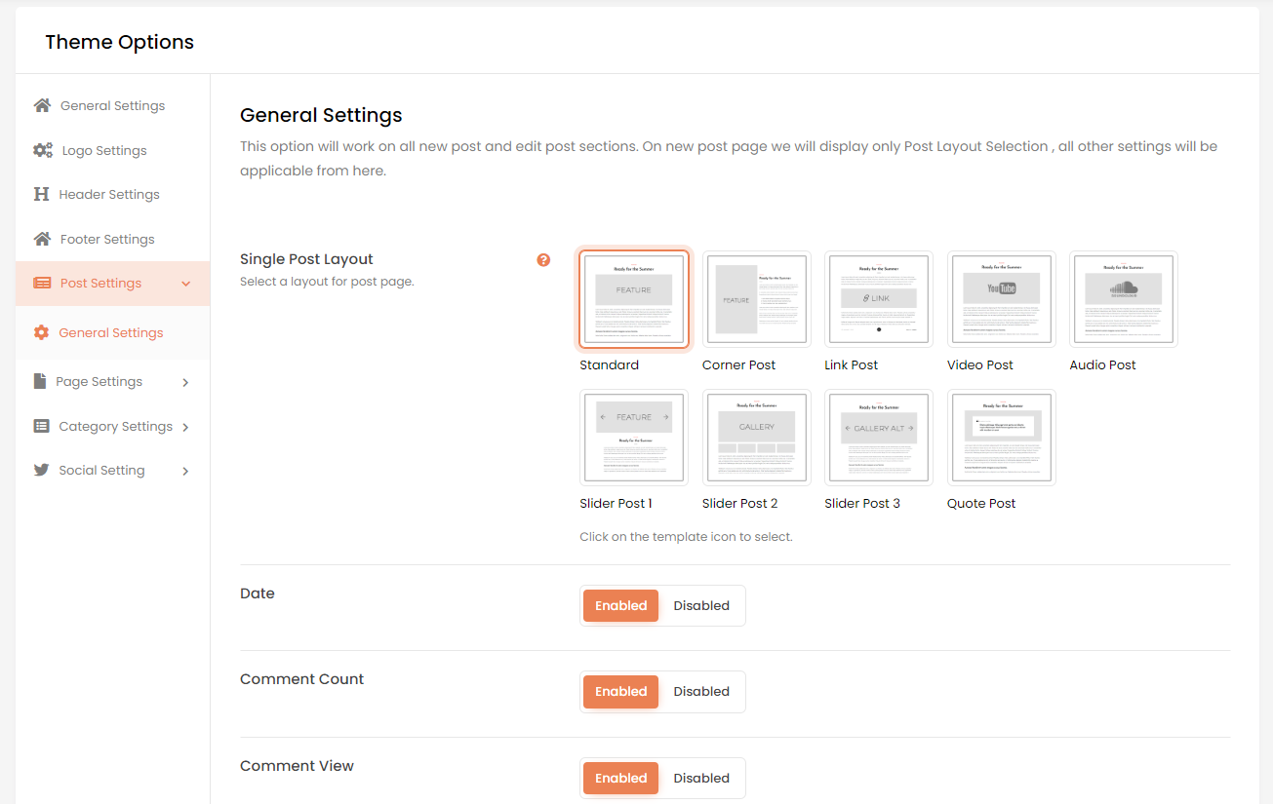Click the home icon beside General Settings
Image resolution: width=1273 pixels, height=804 pixels.
(42, 105)
